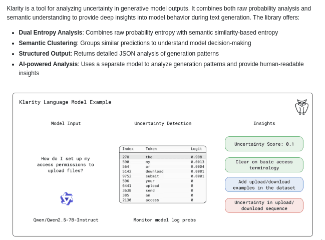The width and height of the screenshot is (325, 240).
Task: Click the 'Insights' heading
Action: 264,123
